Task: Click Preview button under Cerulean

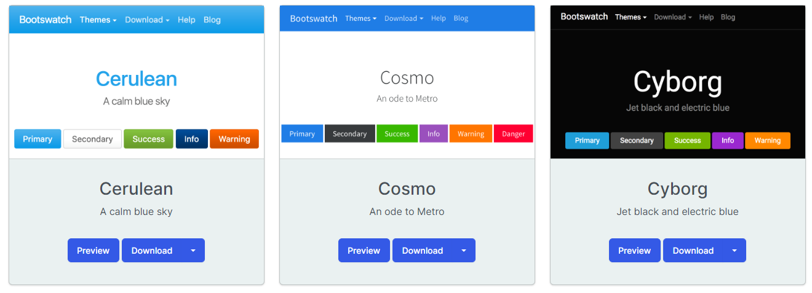Action: [94, 251]
